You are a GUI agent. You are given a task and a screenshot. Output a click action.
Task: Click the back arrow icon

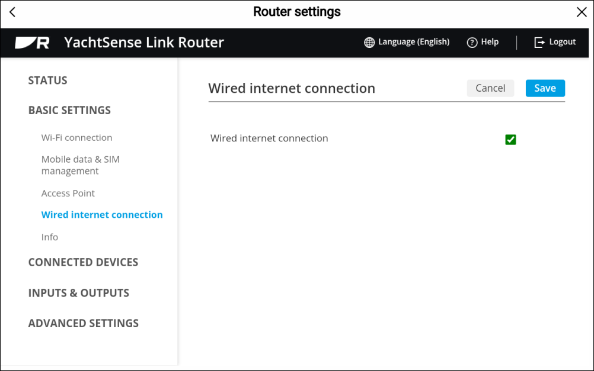[12, 12]
